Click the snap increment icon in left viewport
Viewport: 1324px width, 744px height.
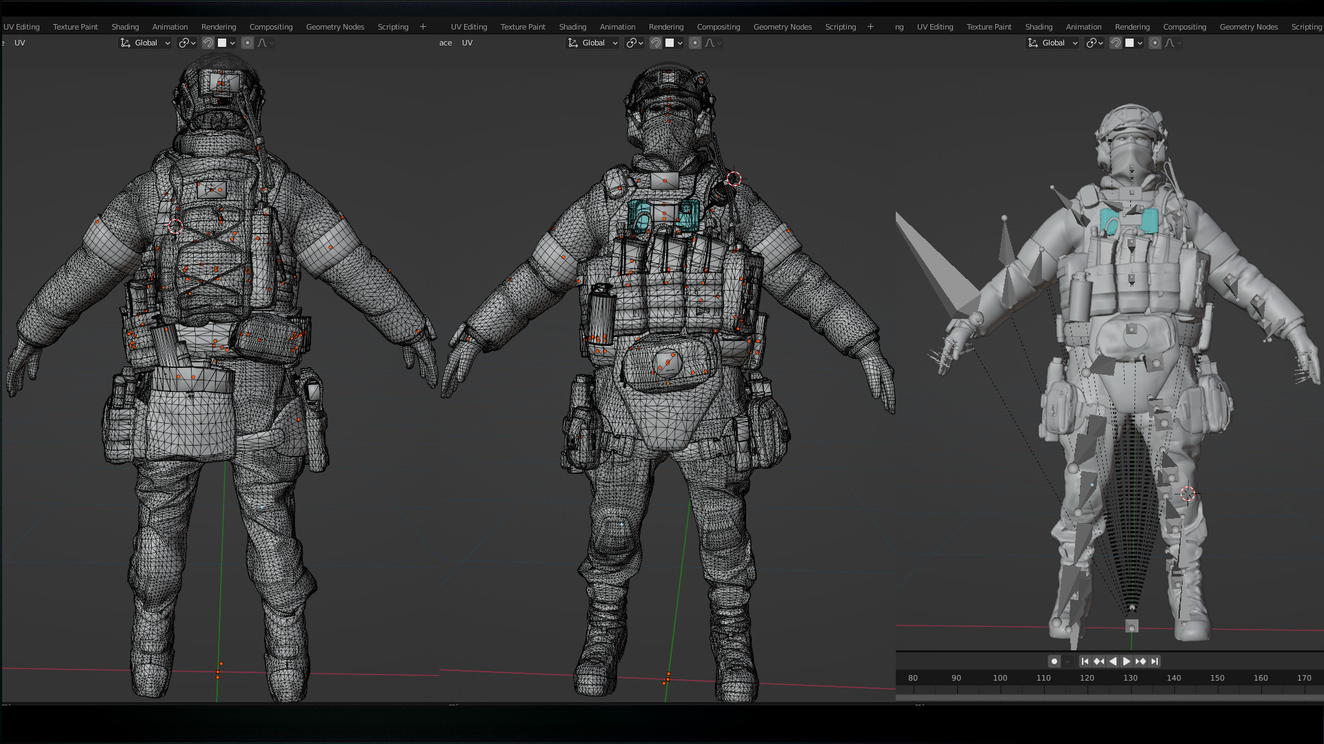pyautogui.click(x=222, y=43)
